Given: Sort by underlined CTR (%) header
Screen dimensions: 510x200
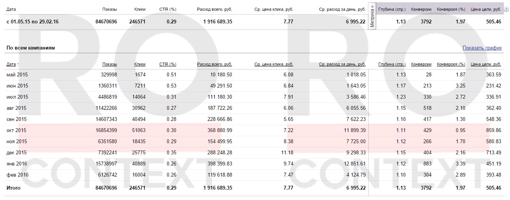Looking at the screenshot, I should [x=167, y=64].
